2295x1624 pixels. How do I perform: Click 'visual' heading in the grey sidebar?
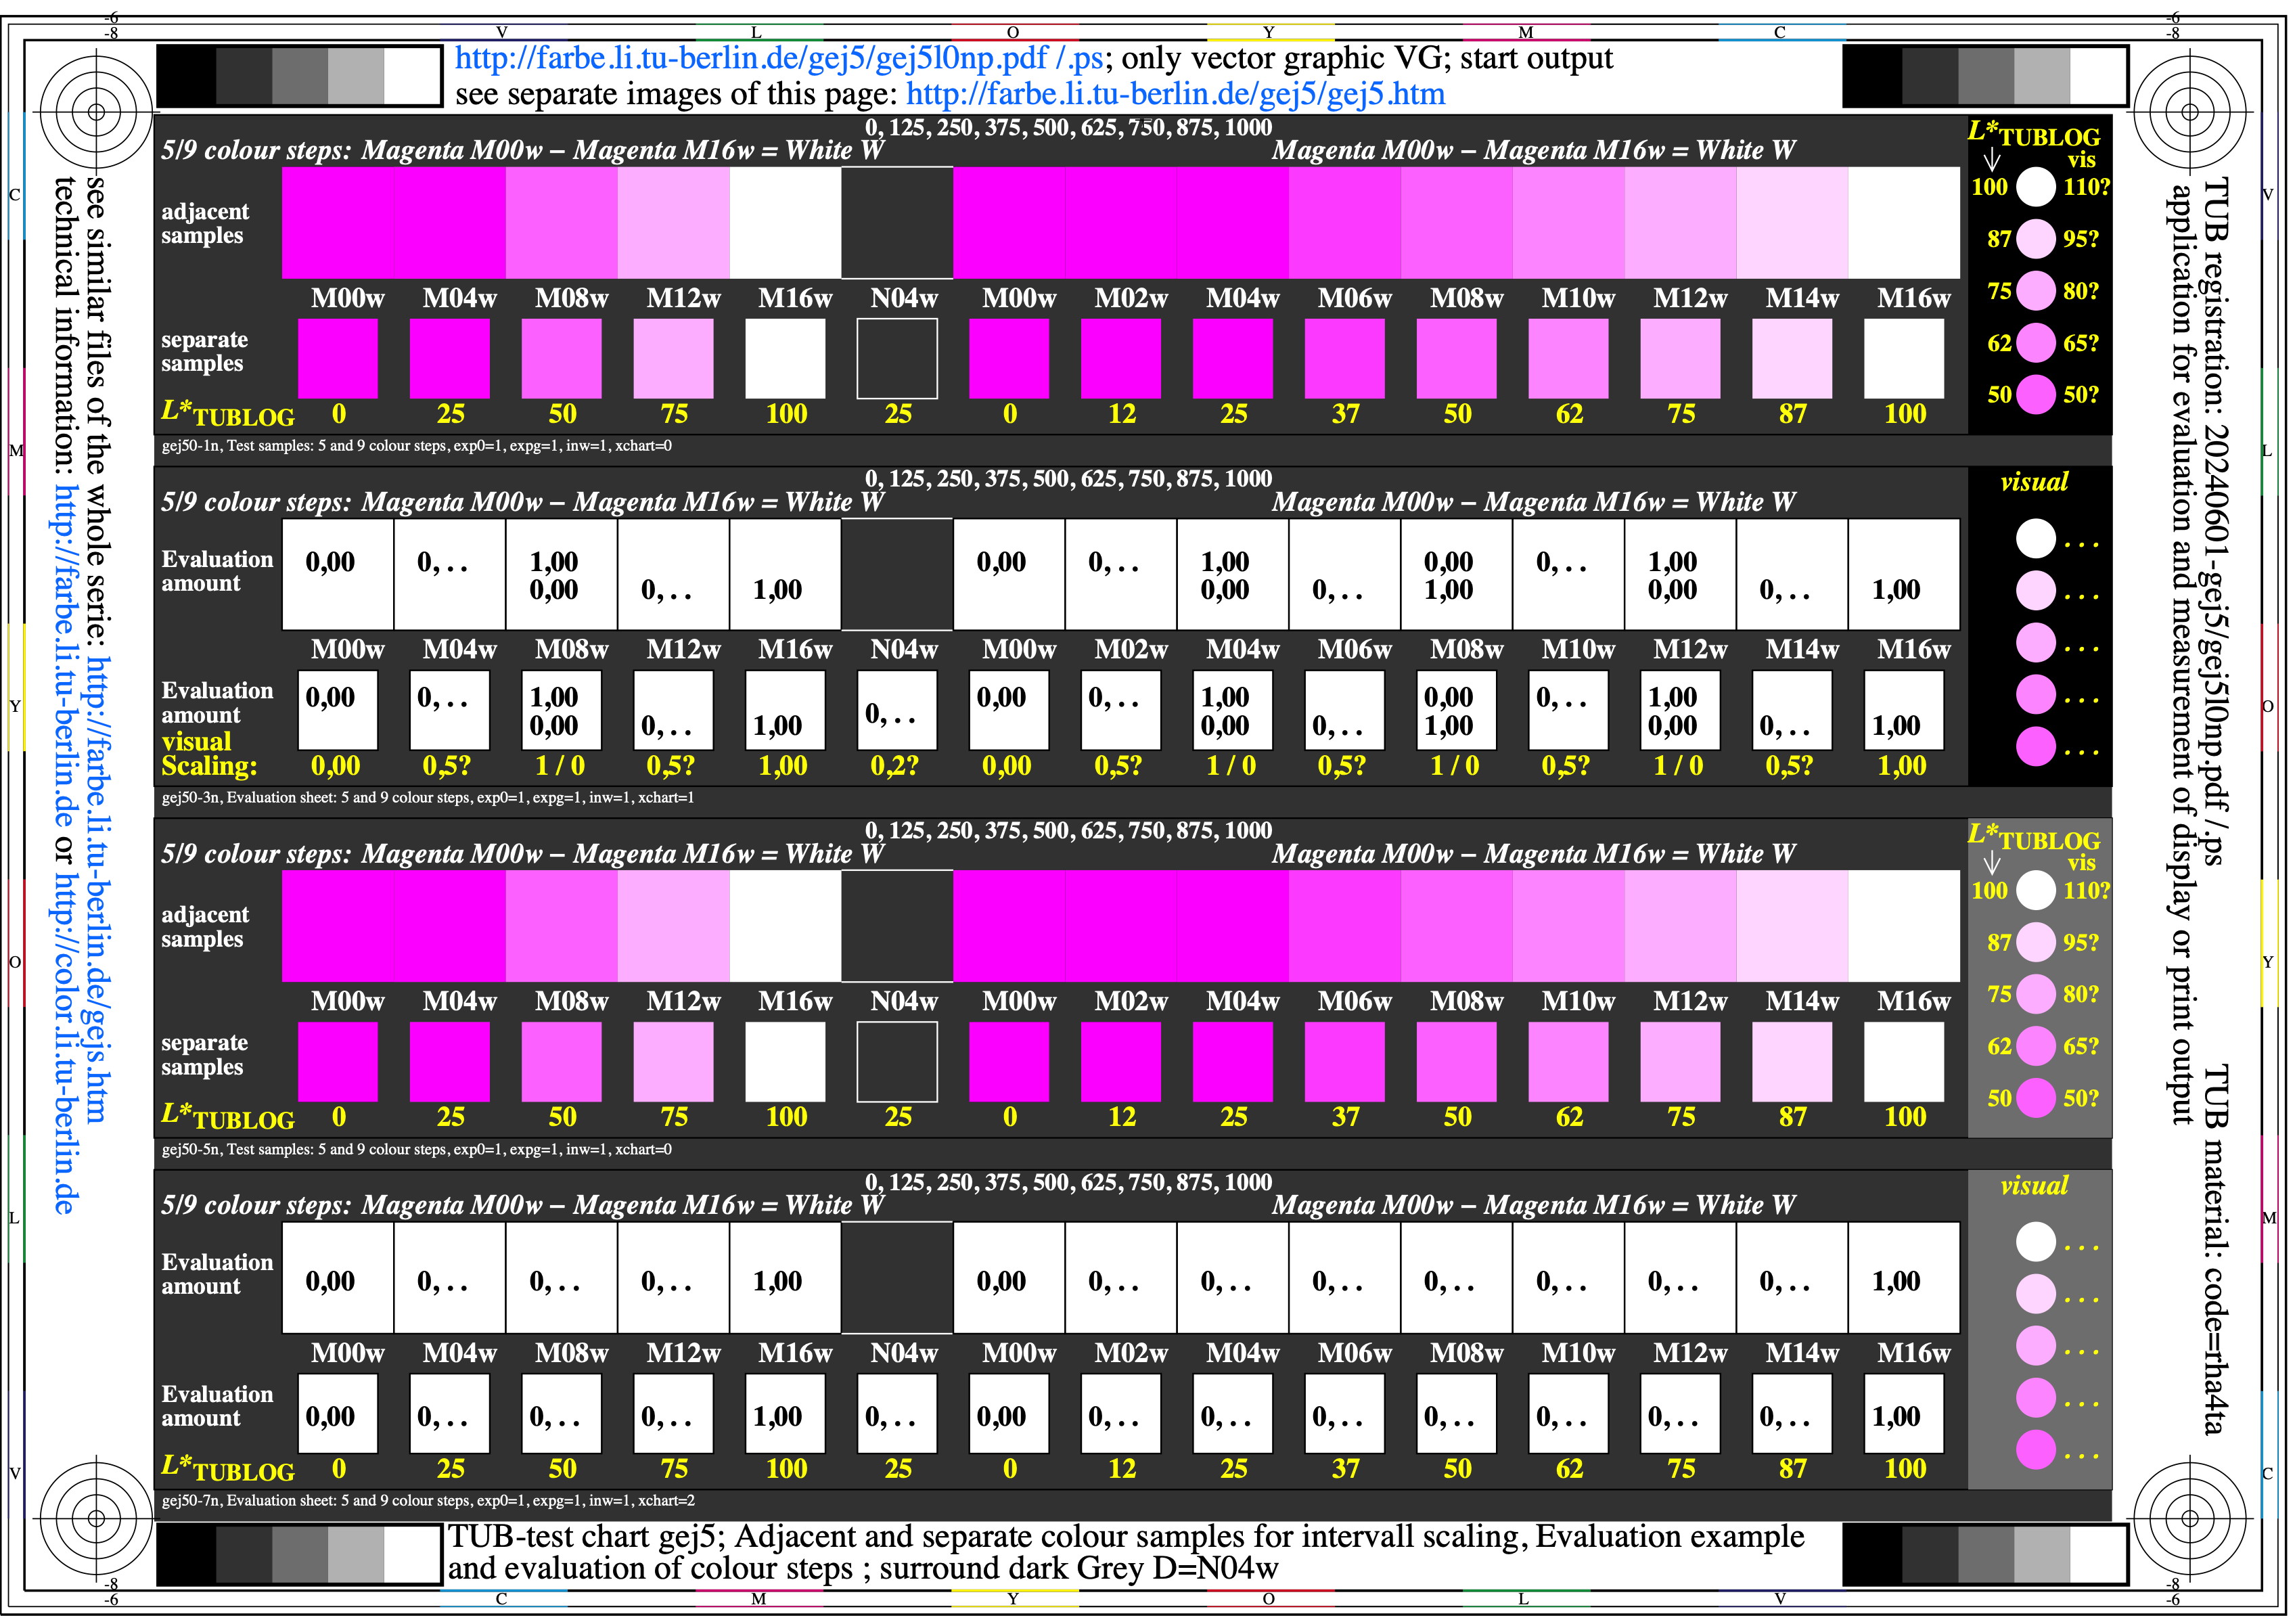click(x=2035, y=1187)
